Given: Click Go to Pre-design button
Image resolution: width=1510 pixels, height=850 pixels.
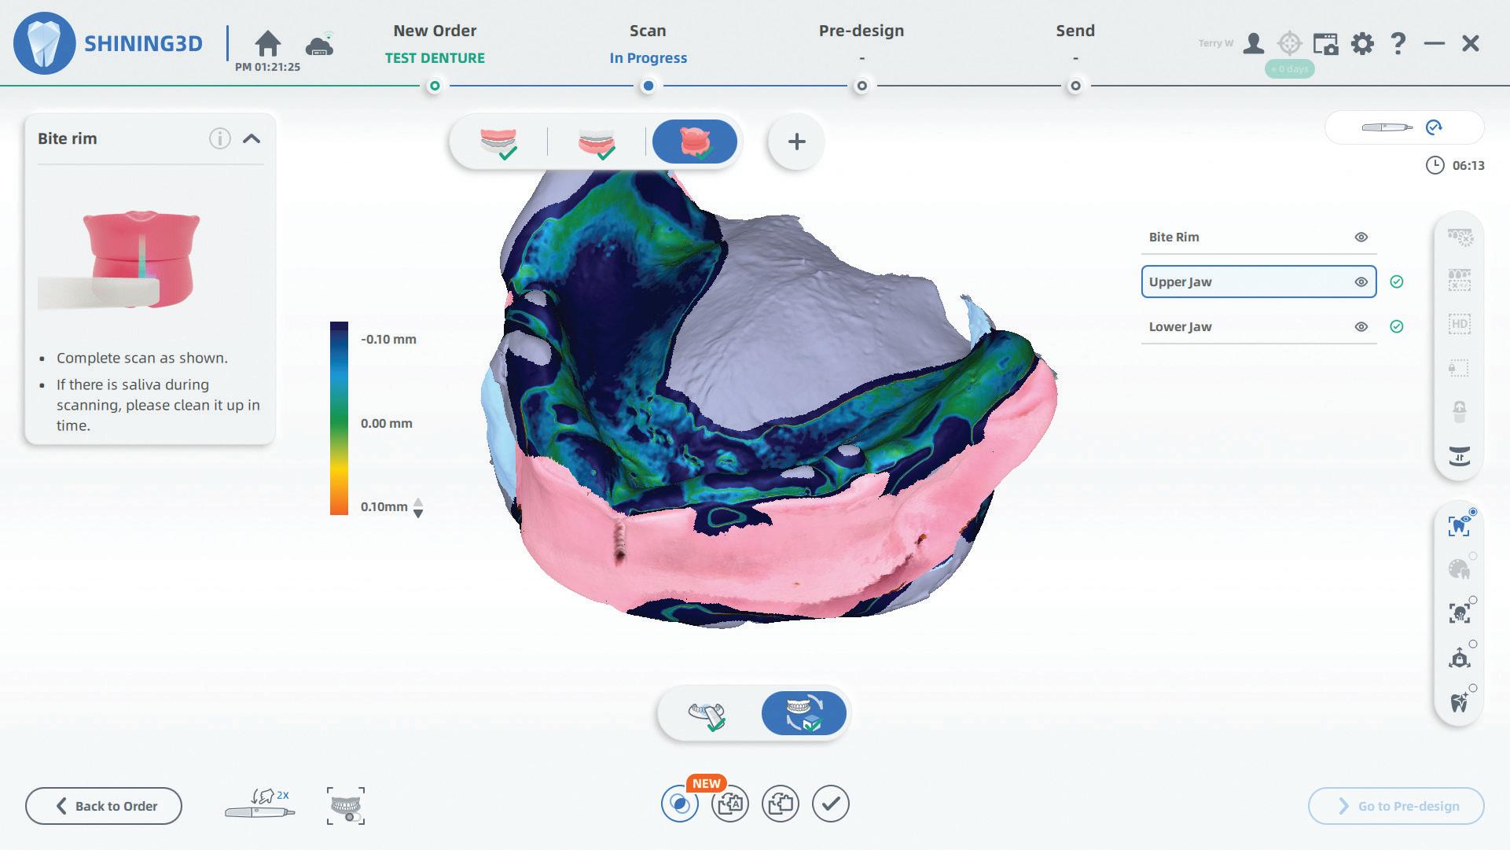Looking at the screenshot, I should pyautogui.click(x=1396, y=806).
